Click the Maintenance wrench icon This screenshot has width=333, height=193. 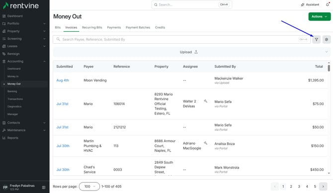coord(4,130)
